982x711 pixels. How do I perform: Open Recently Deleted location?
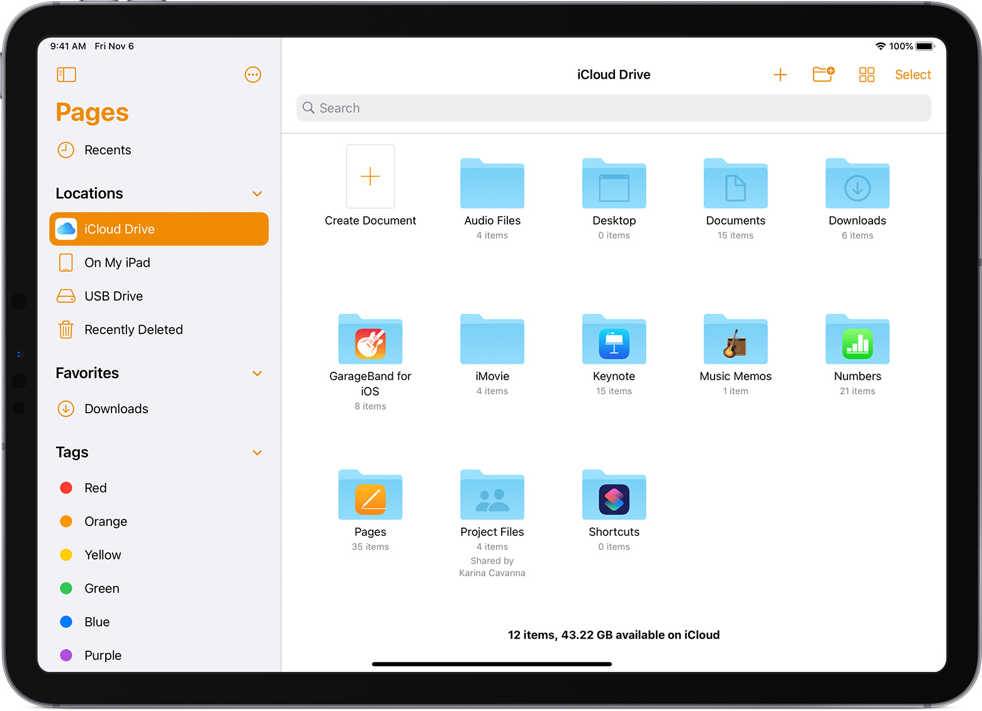pos(159,330)
